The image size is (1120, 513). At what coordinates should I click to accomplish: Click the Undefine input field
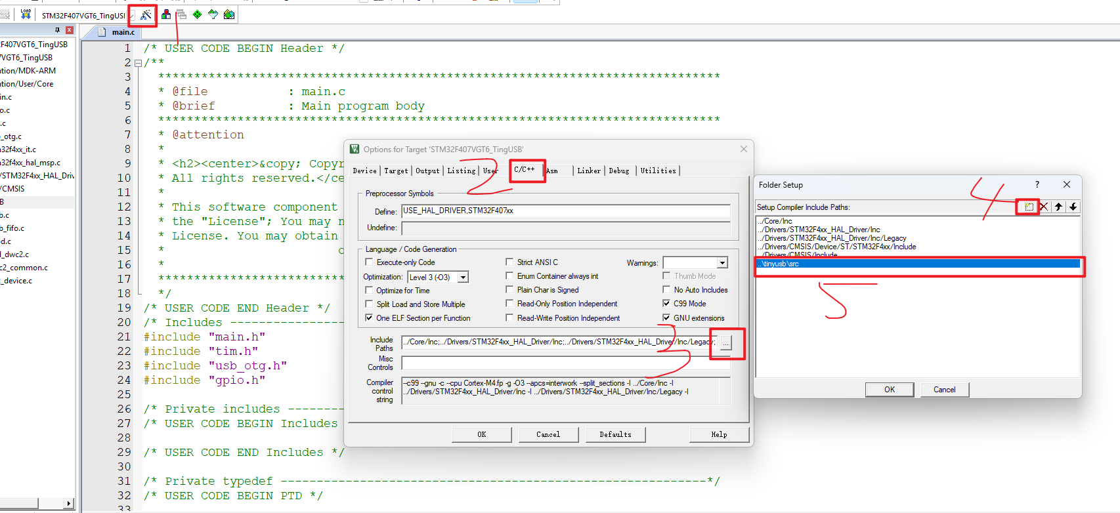pyautogui.click(x=566, y=228)
